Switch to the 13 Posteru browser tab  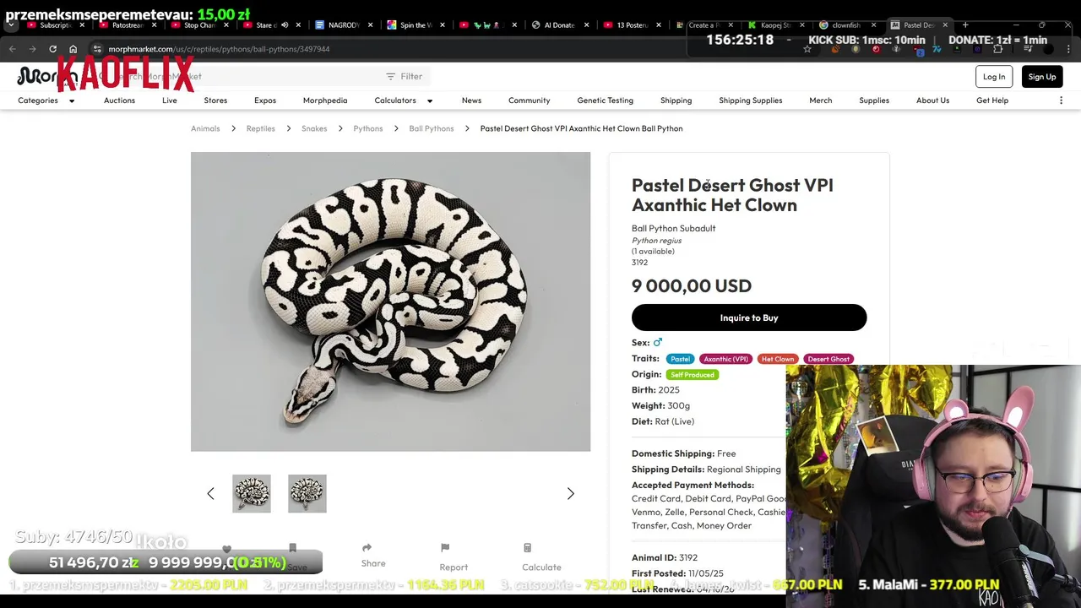pyautogui.click(x=631, y=25)
